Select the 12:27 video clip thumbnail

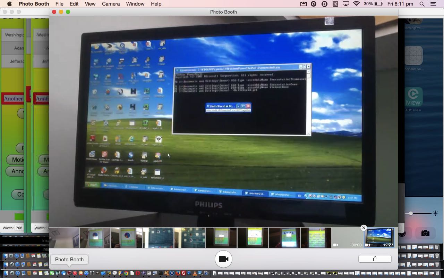click(379, 238)
